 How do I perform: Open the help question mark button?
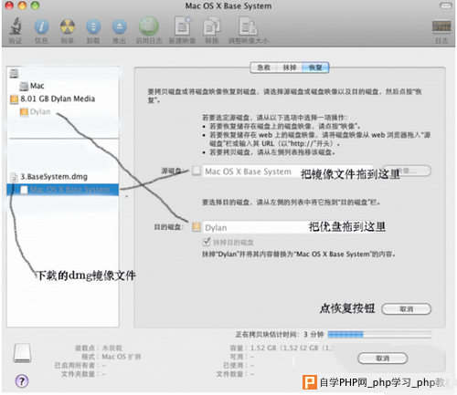click(x=22, y=381)
